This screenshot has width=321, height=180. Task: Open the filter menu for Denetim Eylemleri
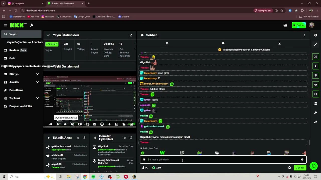coord(125,138)
